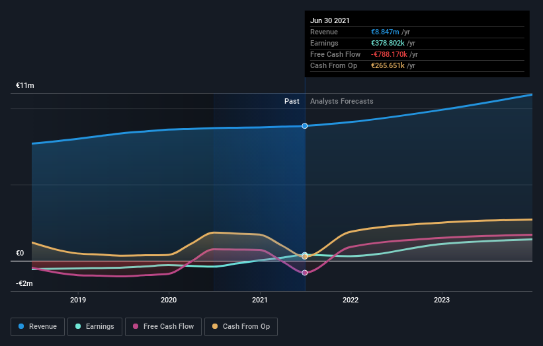Toggle the Earnings legend button

coord(95,327)
